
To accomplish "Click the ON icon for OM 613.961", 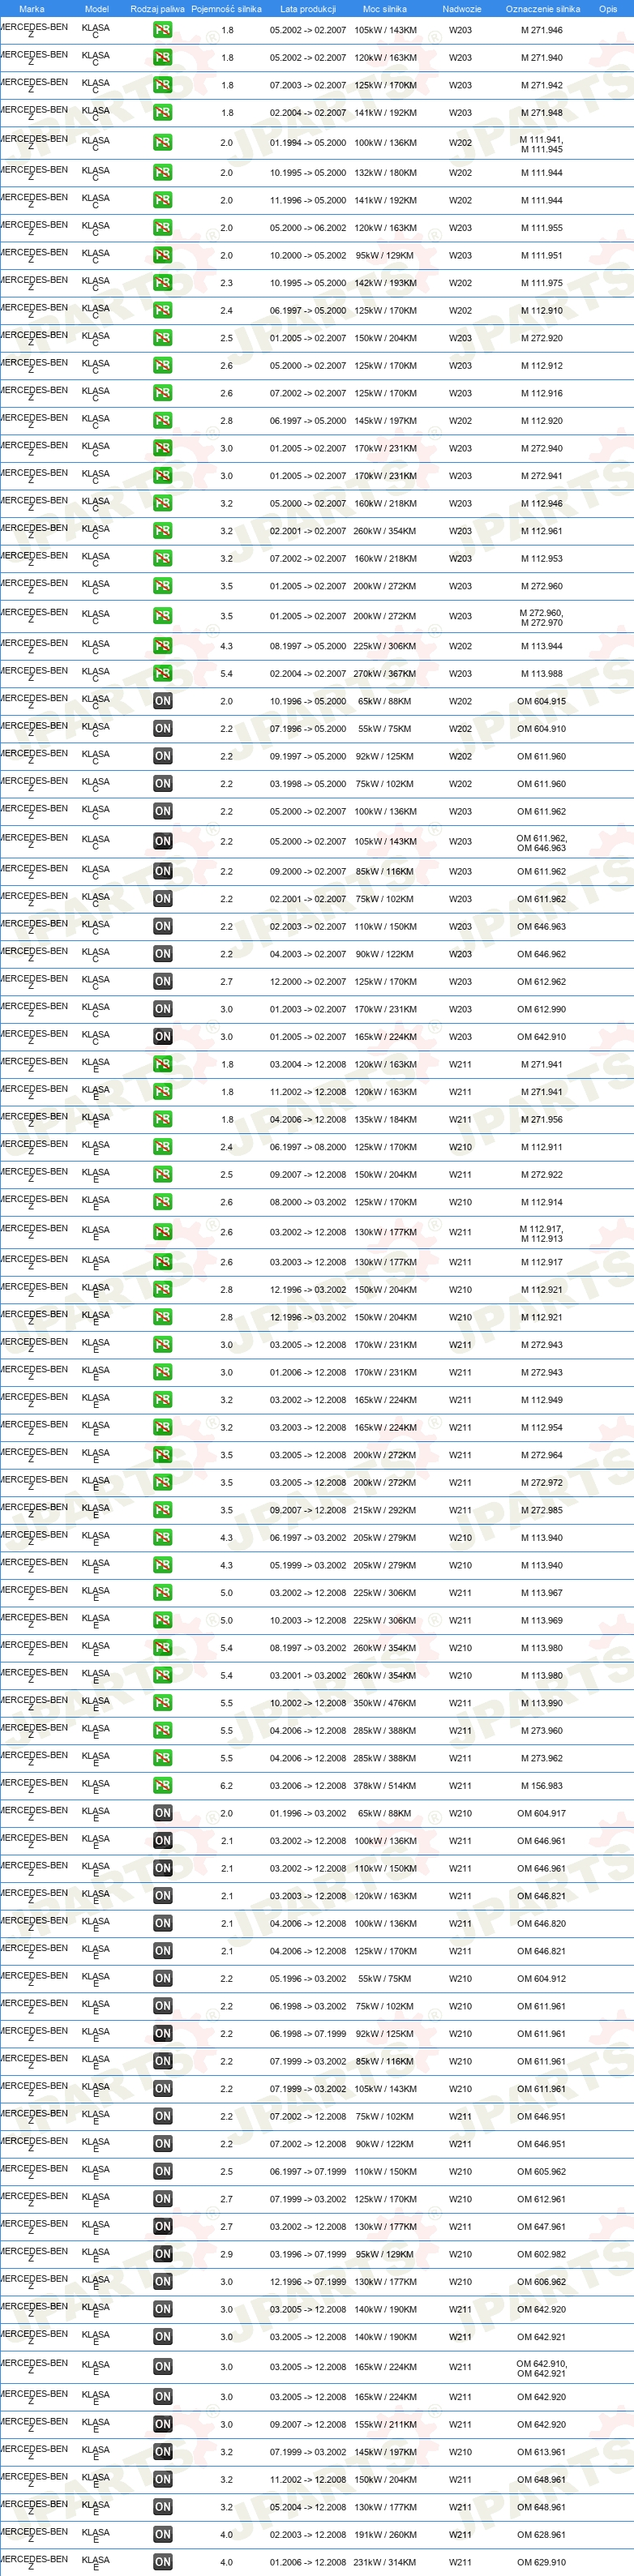I will [x=162, y=2451].
